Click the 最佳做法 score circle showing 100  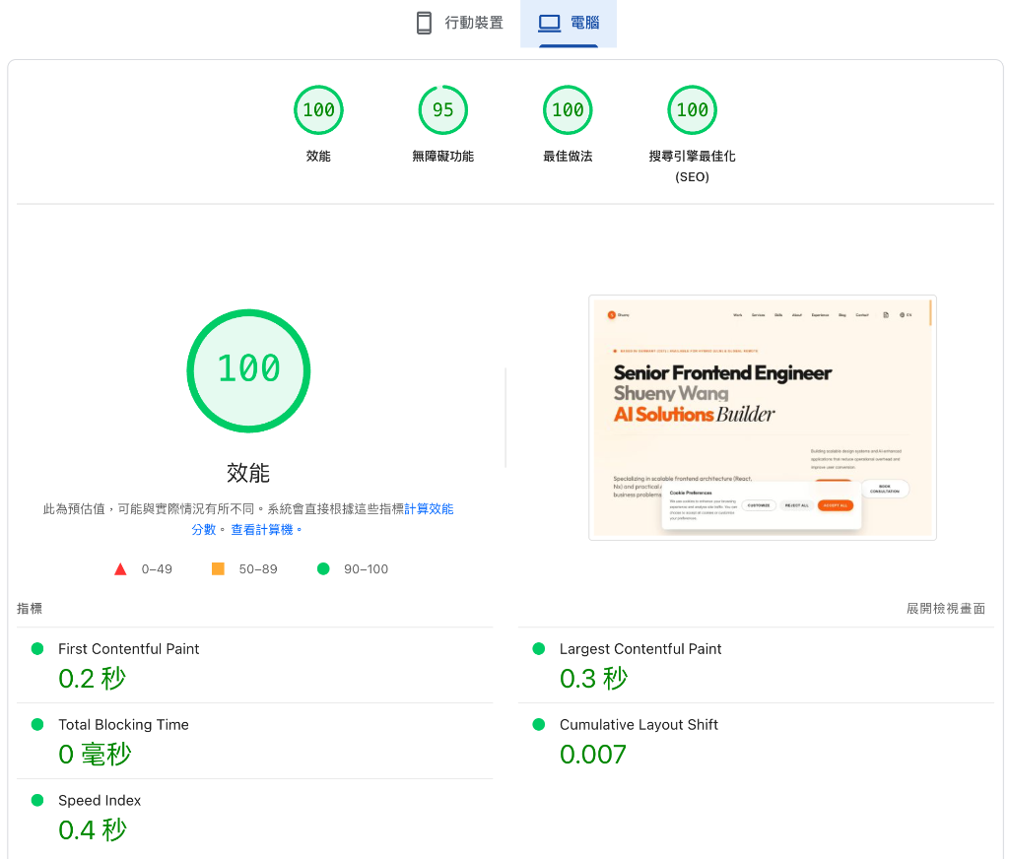[x=568, y=109]
